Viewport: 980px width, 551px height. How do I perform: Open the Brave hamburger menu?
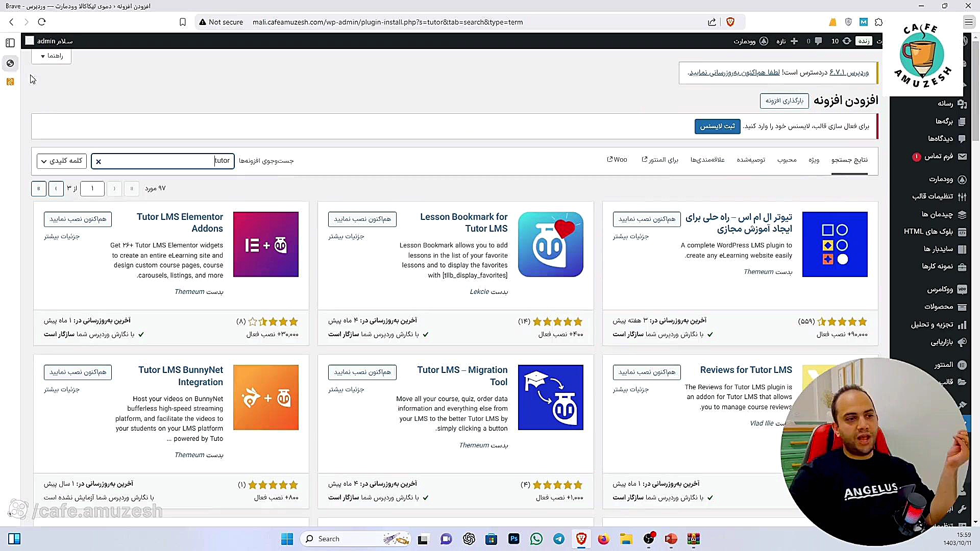(x=968, y=22)
